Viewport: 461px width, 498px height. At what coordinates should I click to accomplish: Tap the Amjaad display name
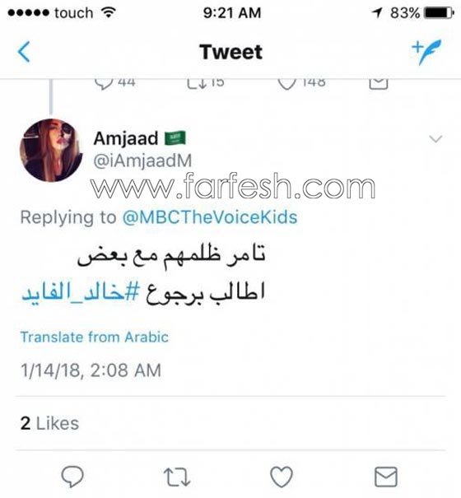click(126, 138)
